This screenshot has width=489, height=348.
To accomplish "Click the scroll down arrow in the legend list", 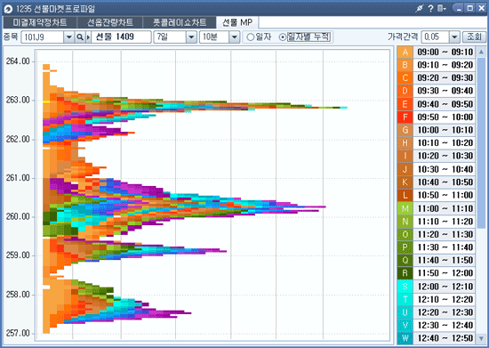I will click(481, 338).
